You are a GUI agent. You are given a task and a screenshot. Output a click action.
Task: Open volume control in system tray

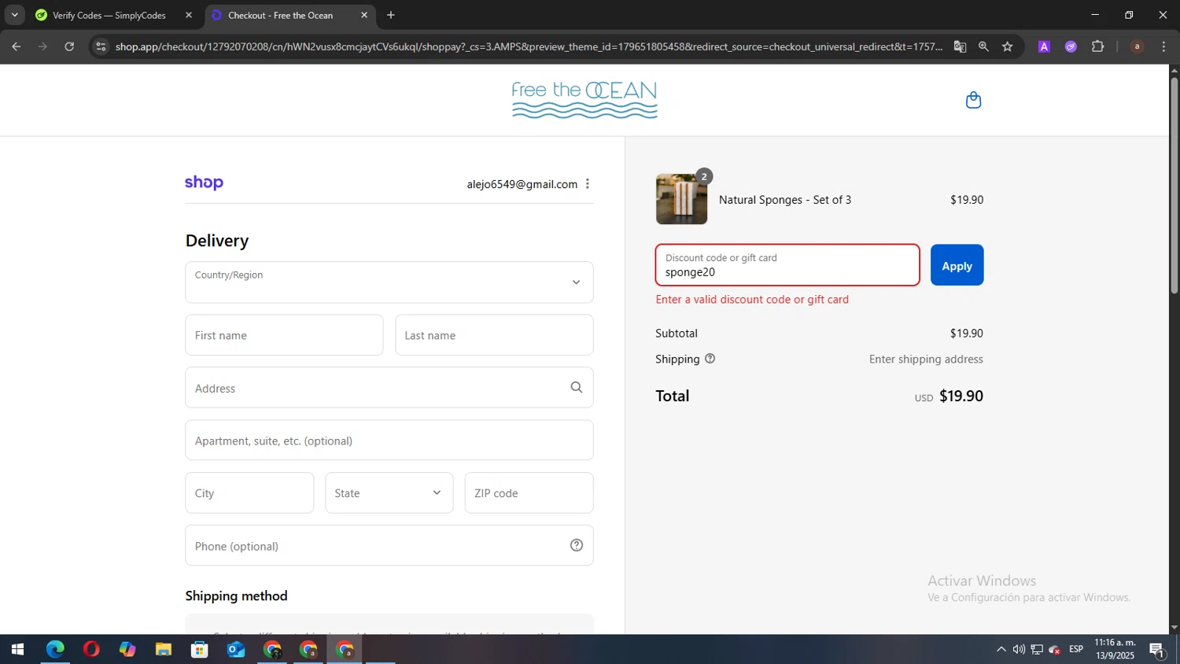pos(1019,650)
